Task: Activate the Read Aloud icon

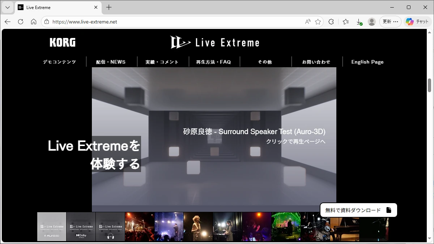Action: click(x=307, y=22)
